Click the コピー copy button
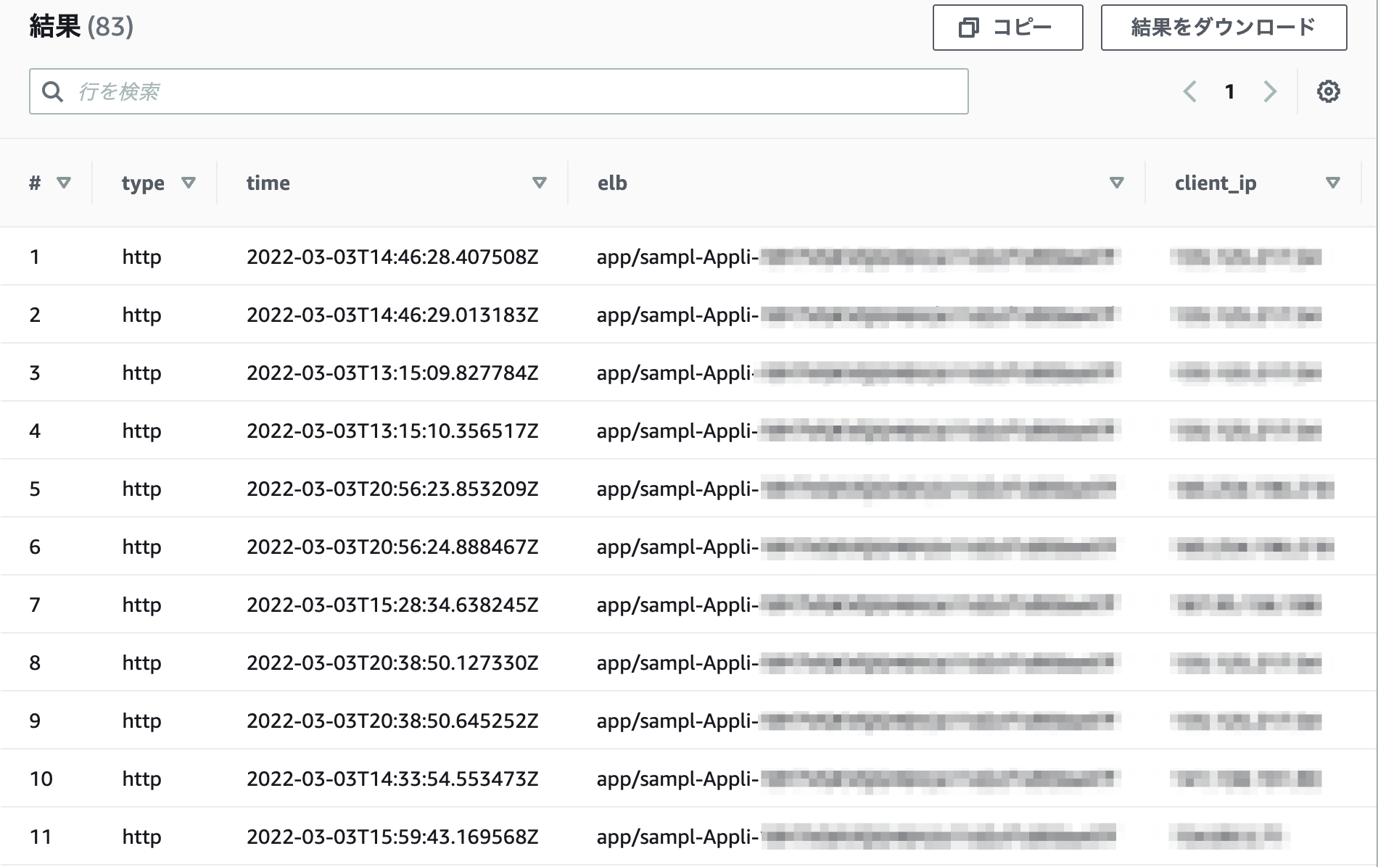This screenshot has width=1378, height=867. click(x=1007, y=28)
